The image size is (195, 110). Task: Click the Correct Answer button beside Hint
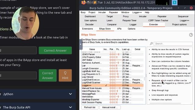pos(48,75)
